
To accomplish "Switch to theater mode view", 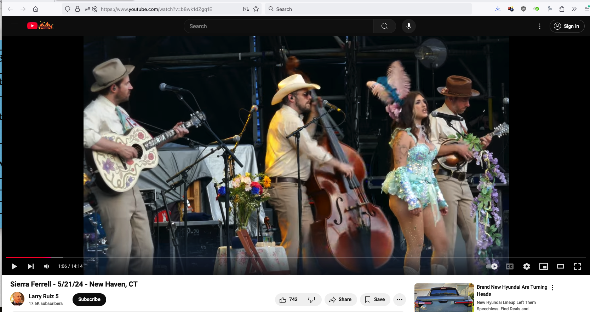I will pyautogui.click(x=561, y=266).
